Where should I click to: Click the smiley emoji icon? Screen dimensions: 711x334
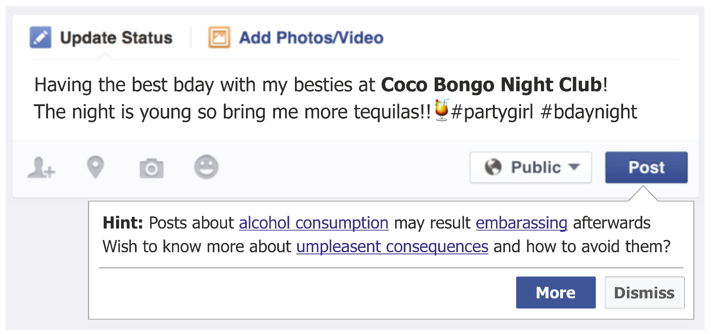pyautogui.click(x=206, y=167)
